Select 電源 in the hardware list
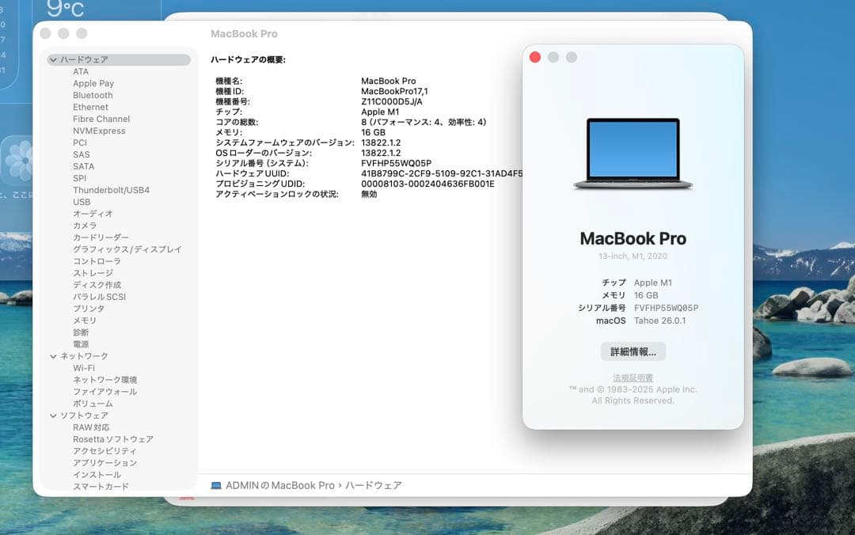 pyautogui.click(x=86, y=344)
